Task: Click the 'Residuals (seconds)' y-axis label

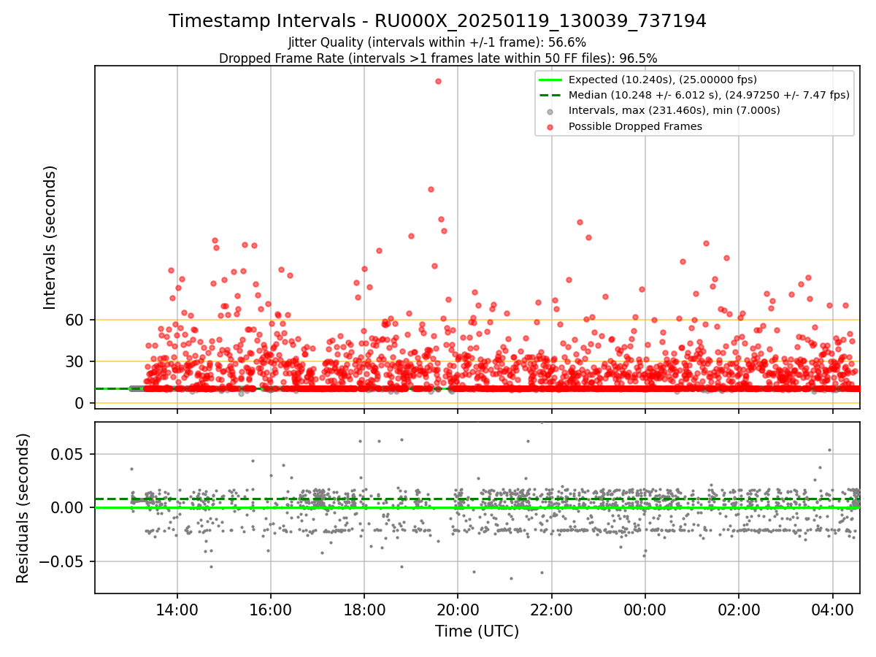Action: coord(23,508)
